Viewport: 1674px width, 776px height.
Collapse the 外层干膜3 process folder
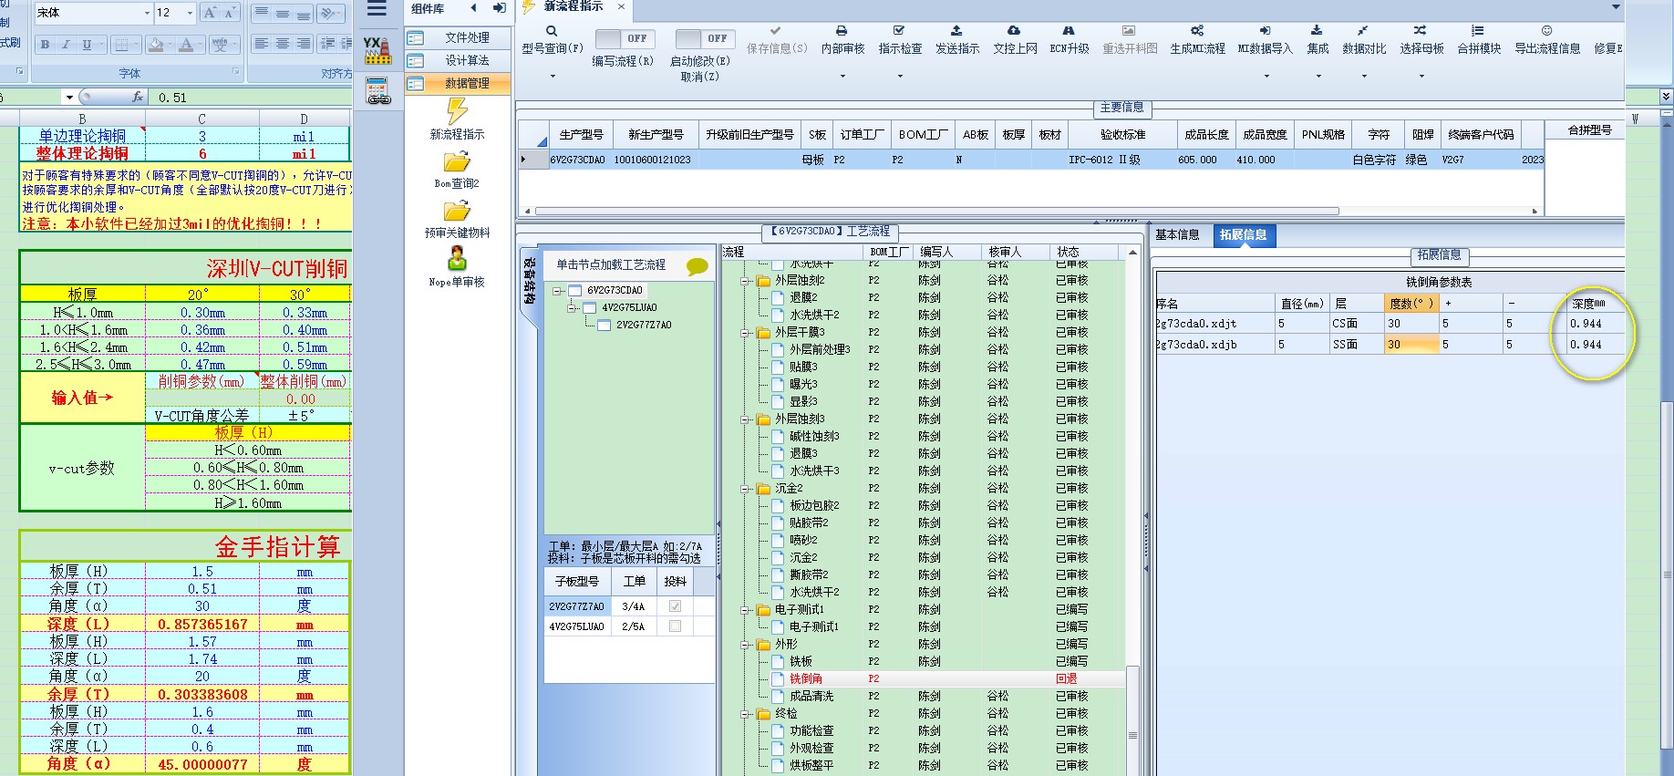(x=745, y=333)
